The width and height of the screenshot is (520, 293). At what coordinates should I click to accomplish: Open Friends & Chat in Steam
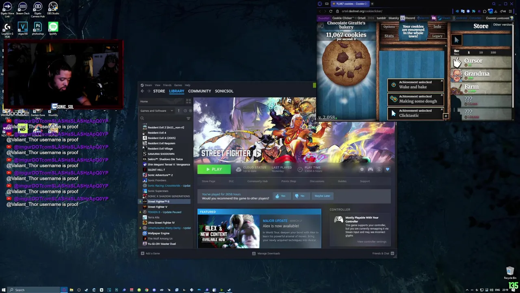[383, 254]
